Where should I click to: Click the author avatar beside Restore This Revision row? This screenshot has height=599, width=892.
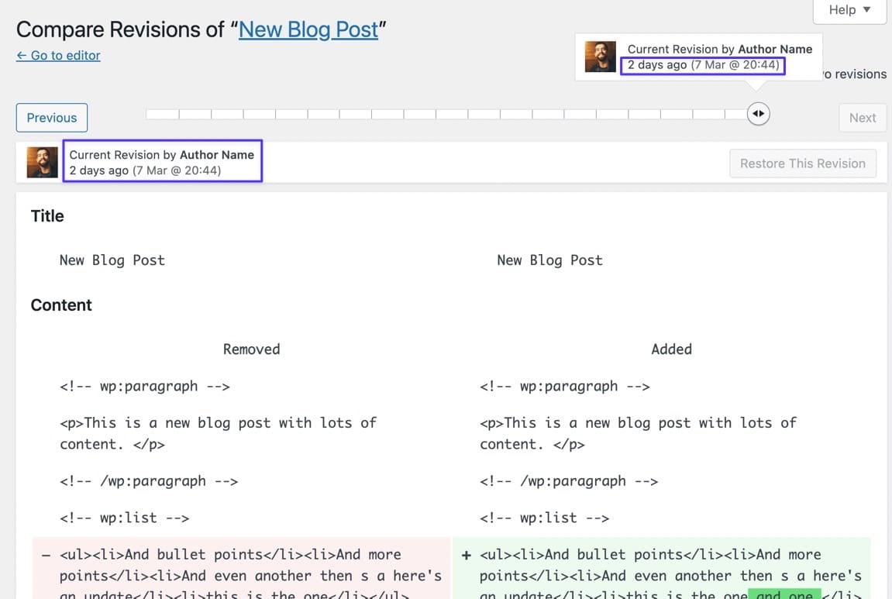coord(43,163)
